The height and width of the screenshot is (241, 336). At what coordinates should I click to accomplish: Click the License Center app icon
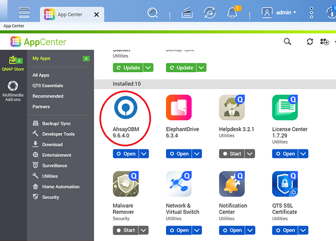285,107
